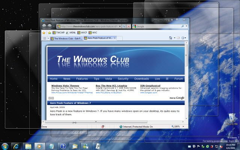Click Internet | Protected Mode: On status

pos(136,127)
